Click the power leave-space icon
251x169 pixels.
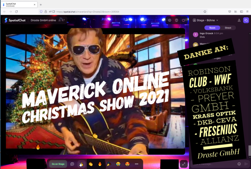[x=183, y=20]
